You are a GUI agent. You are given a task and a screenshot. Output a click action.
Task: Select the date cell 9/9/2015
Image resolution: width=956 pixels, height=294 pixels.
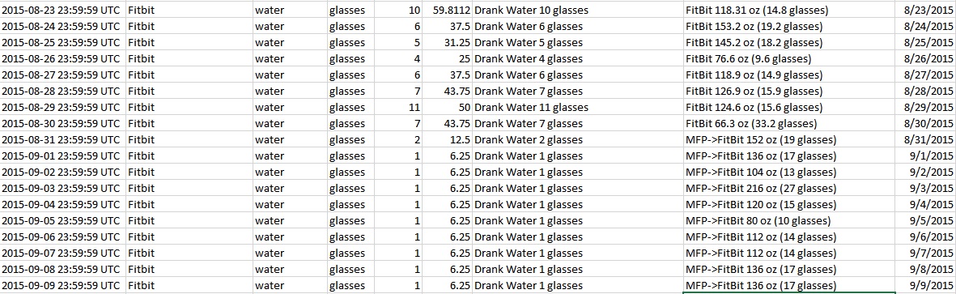click(x=925, y=285)
